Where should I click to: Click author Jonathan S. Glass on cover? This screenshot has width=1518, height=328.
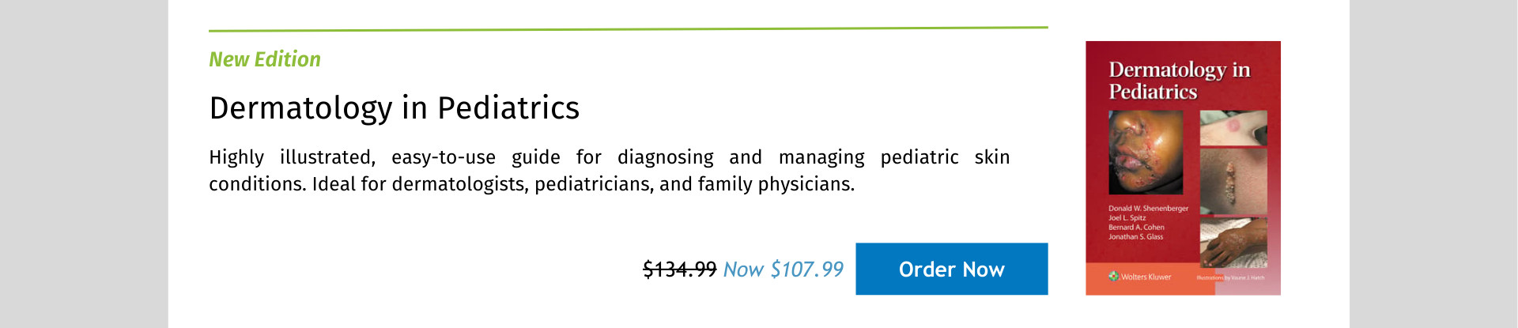(1135, 237)
